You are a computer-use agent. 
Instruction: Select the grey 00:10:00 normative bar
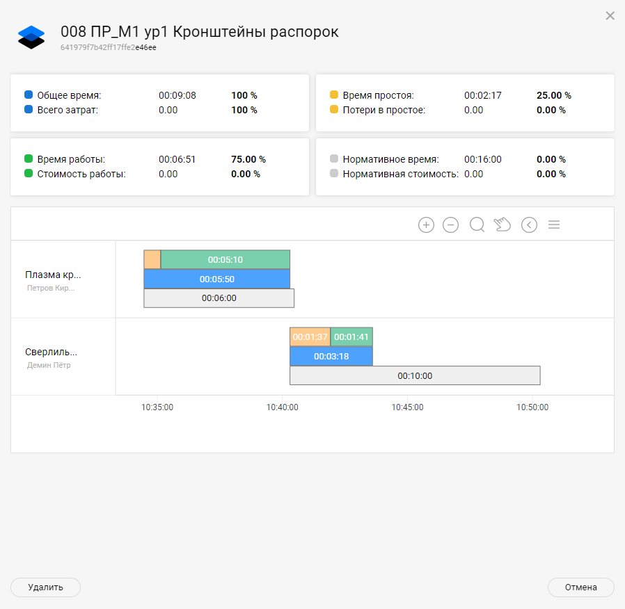click(415, 375)
